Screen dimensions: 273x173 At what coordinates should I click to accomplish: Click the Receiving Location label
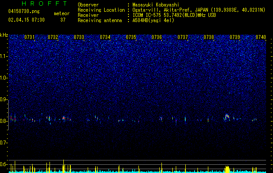pyautogui.click(x=101, y=10)
